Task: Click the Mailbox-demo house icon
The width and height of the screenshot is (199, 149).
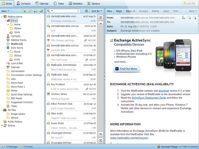Action: [x=5, y=17]
